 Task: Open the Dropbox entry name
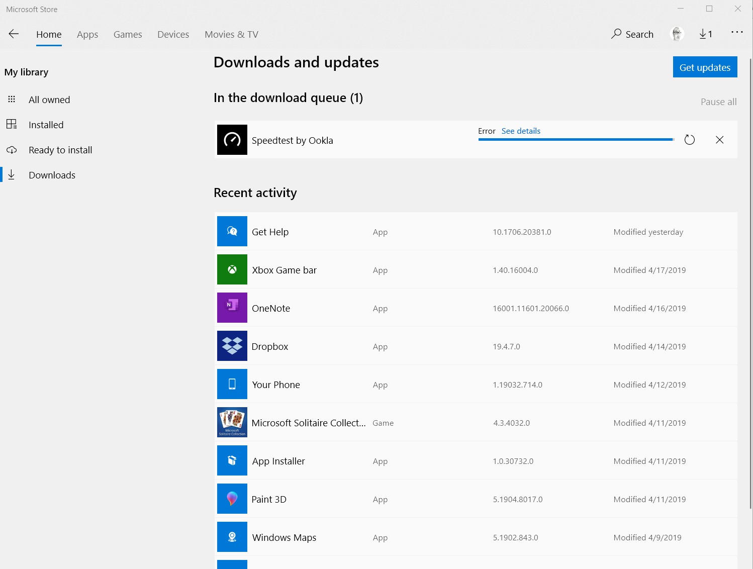[x=270, y=346]
